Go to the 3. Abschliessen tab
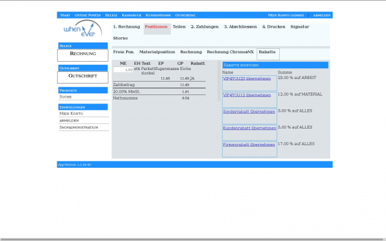This screenshot has width=386, height=241. pyautogui.click(x=240, y=27)
